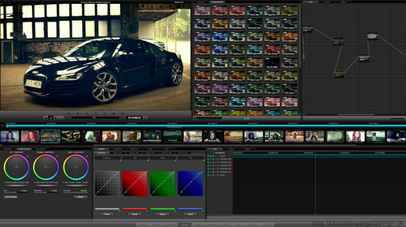Expand the PTZR keyframe track
This screenshot has width=406, height=227.
(x=218, y=175)
